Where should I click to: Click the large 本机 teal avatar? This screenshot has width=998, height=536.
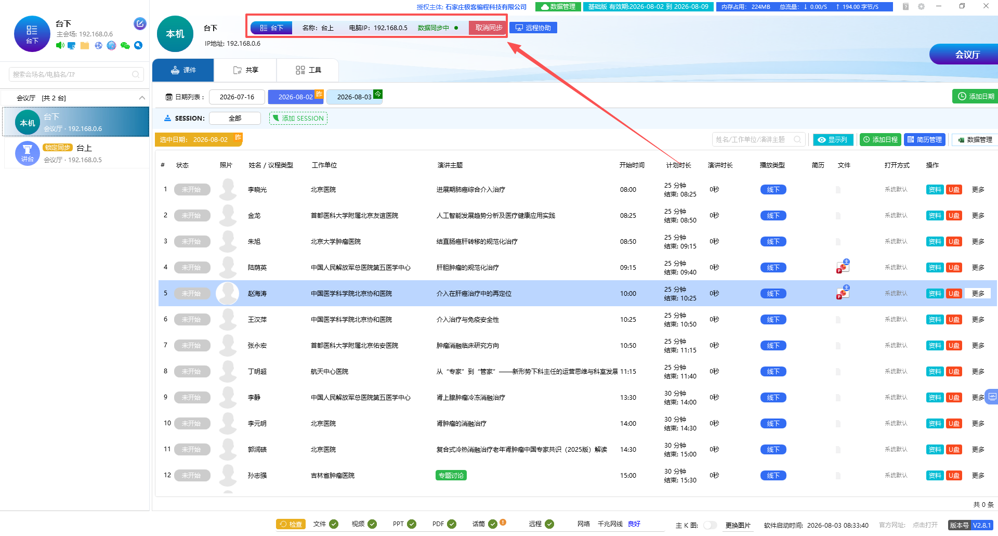pyautogui.click(x=175, y=34)
